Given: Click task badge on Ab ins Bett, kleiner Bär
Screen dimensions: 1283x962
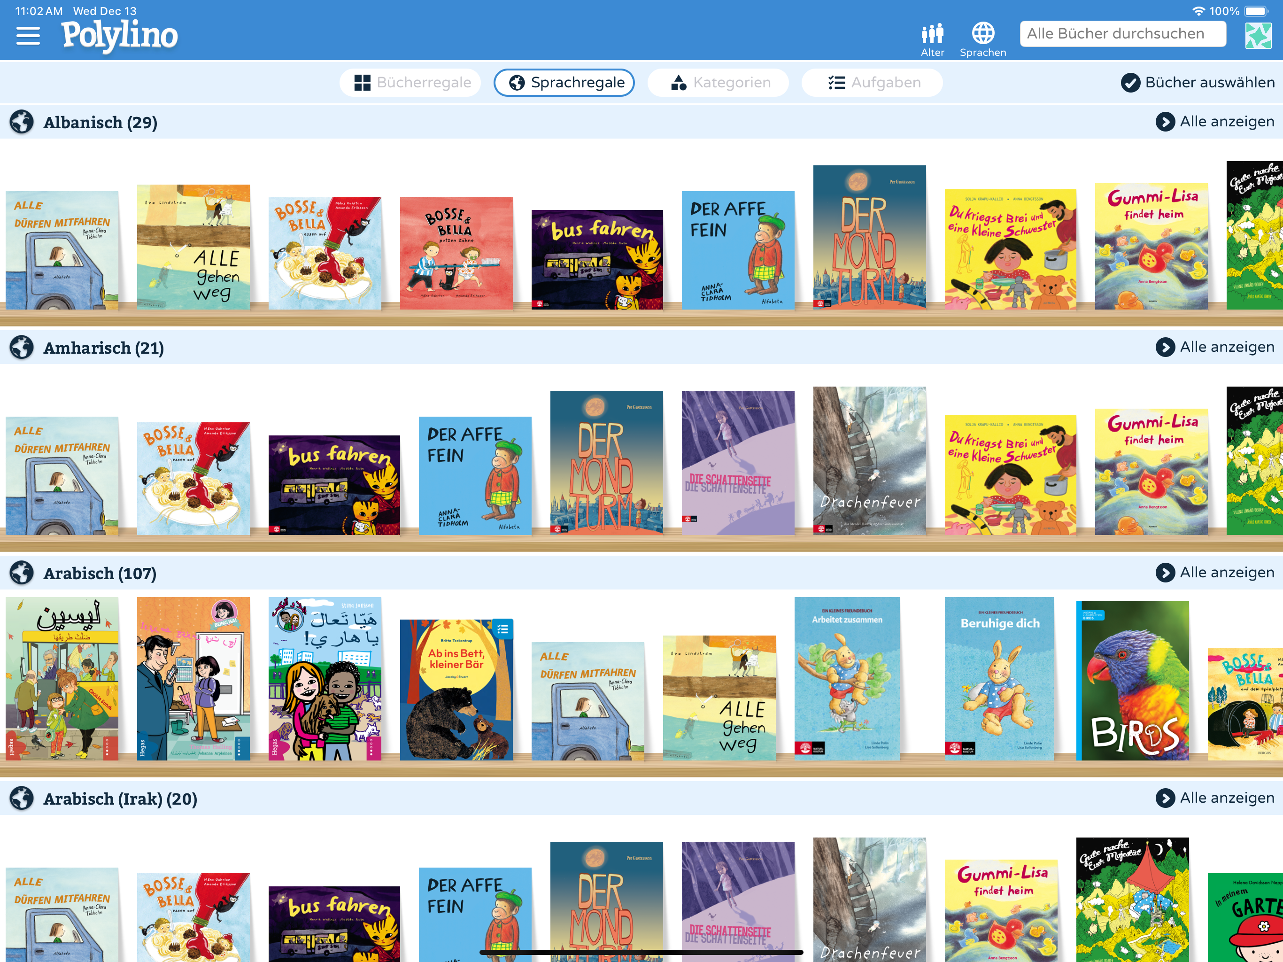Looking at the screenshot, I should click(x=502, y=629).
